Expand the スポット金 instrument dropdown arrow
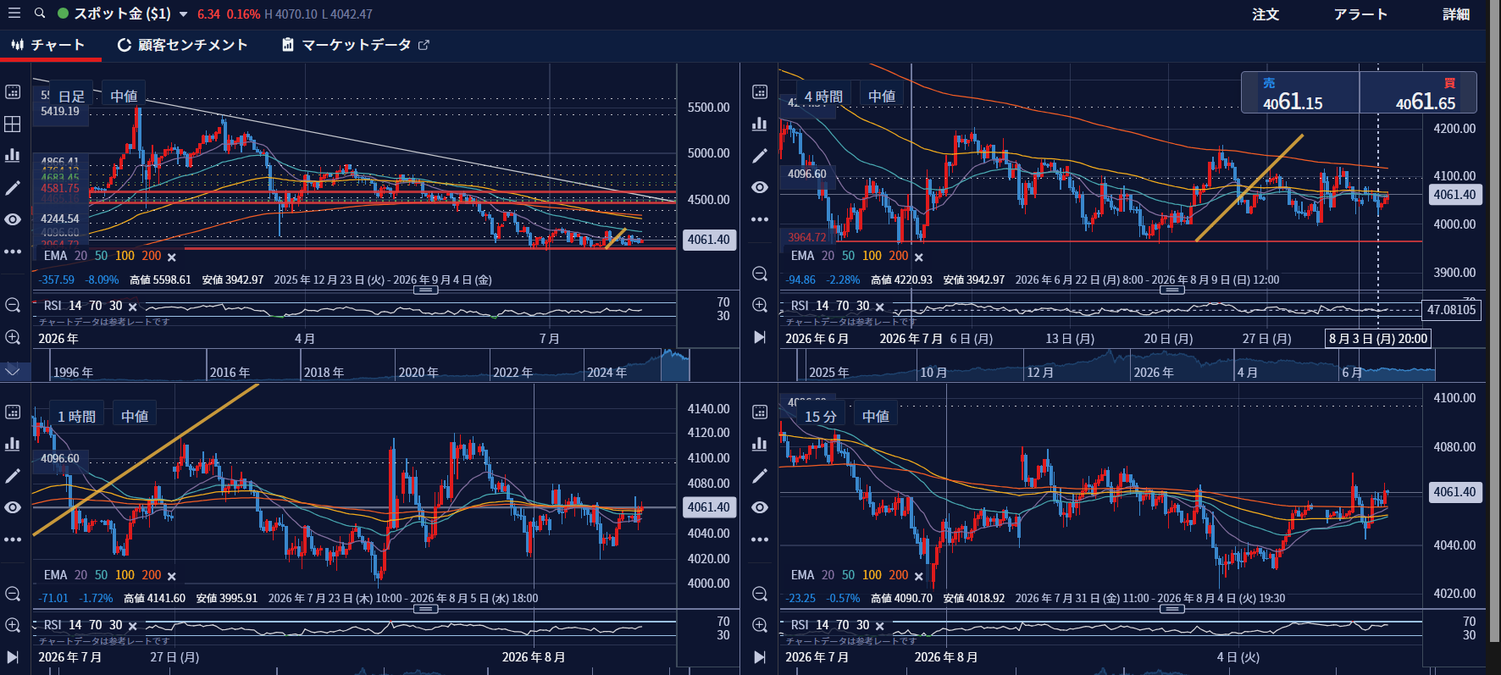This screenshot has width=1501, height=675. point(183,14)
